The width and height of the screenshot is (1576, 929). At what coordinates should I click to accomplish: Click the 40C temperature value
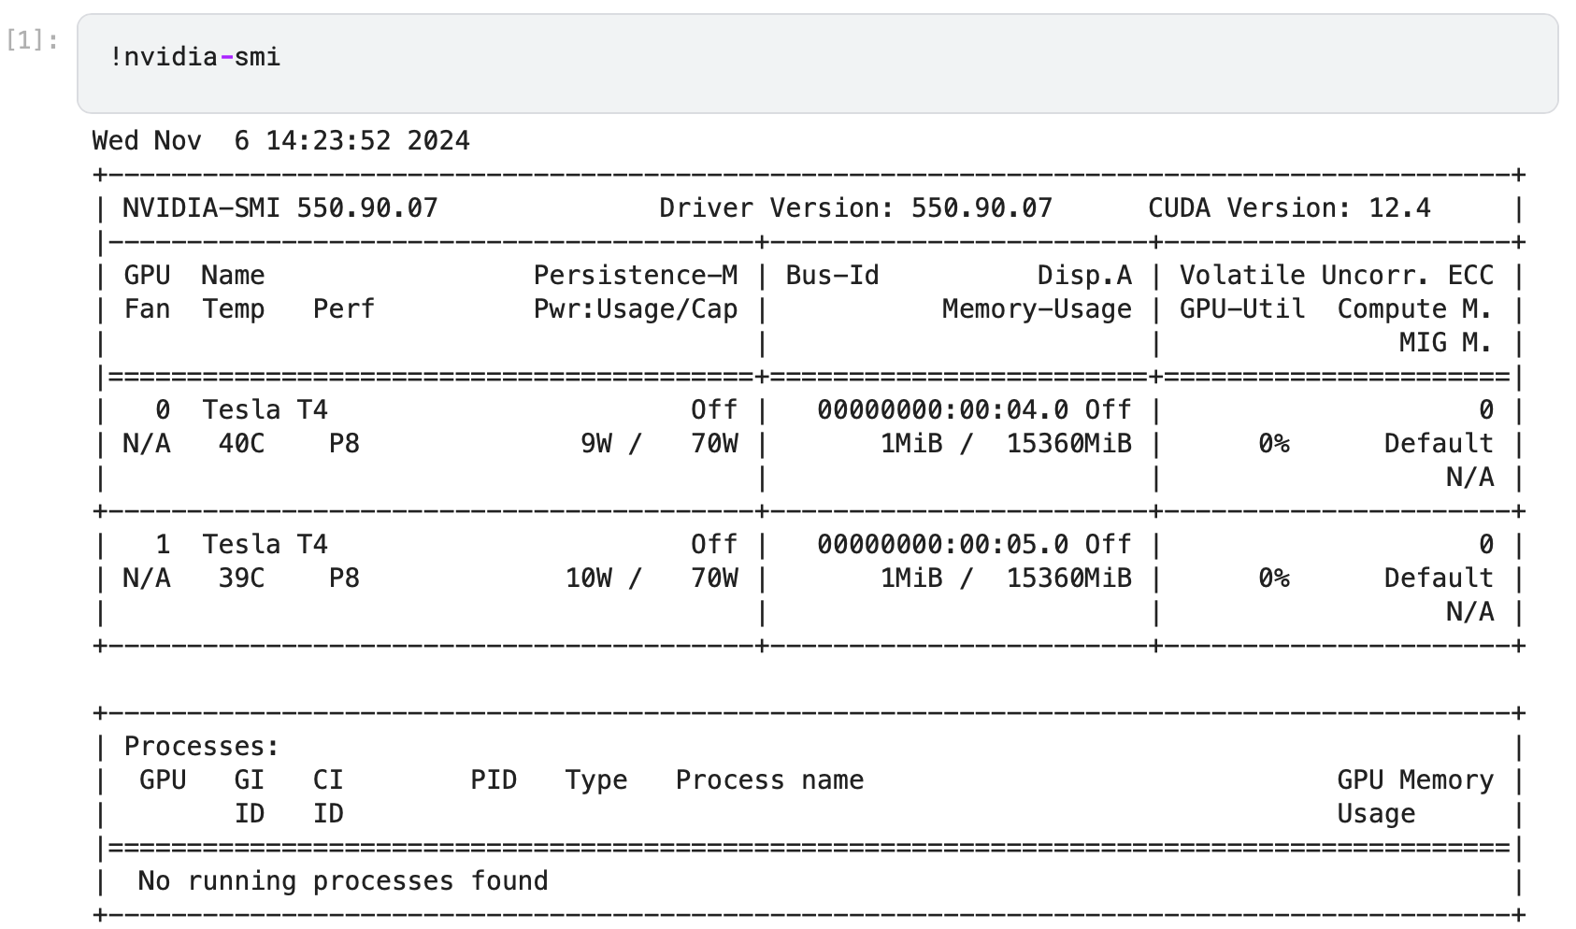pos(241,444)
